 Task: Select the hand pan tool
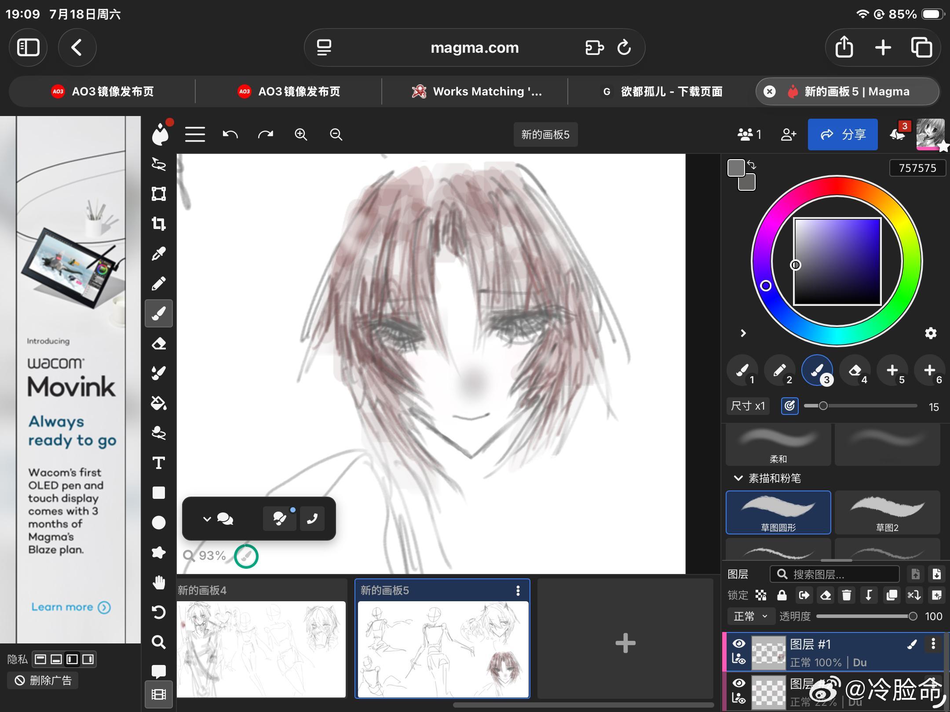click(159, 582)
